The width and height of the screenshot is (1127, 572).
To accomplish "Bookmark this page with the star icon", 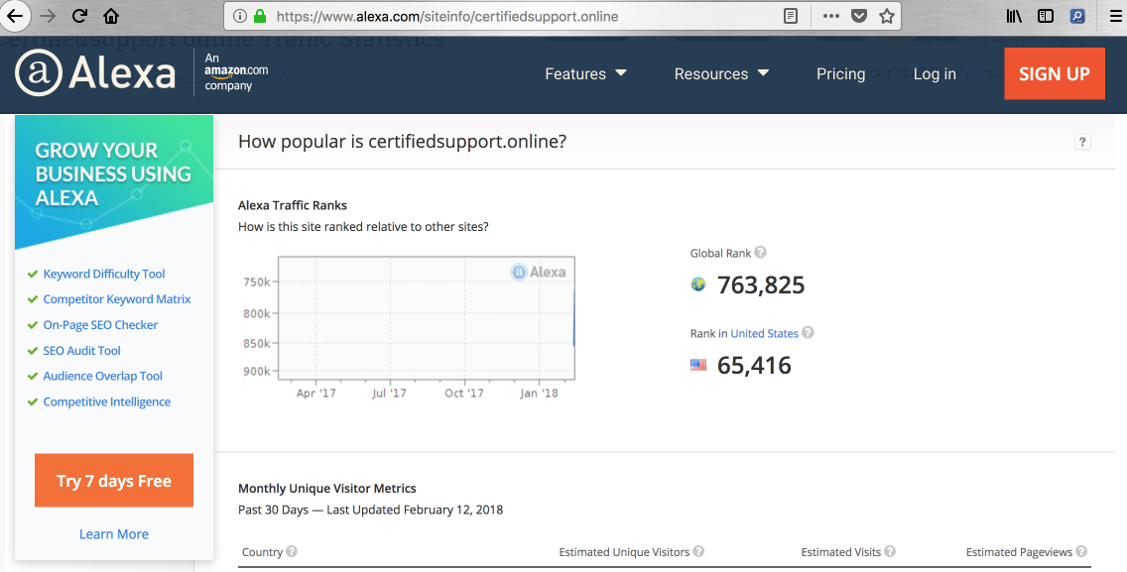I will [887, 16].
